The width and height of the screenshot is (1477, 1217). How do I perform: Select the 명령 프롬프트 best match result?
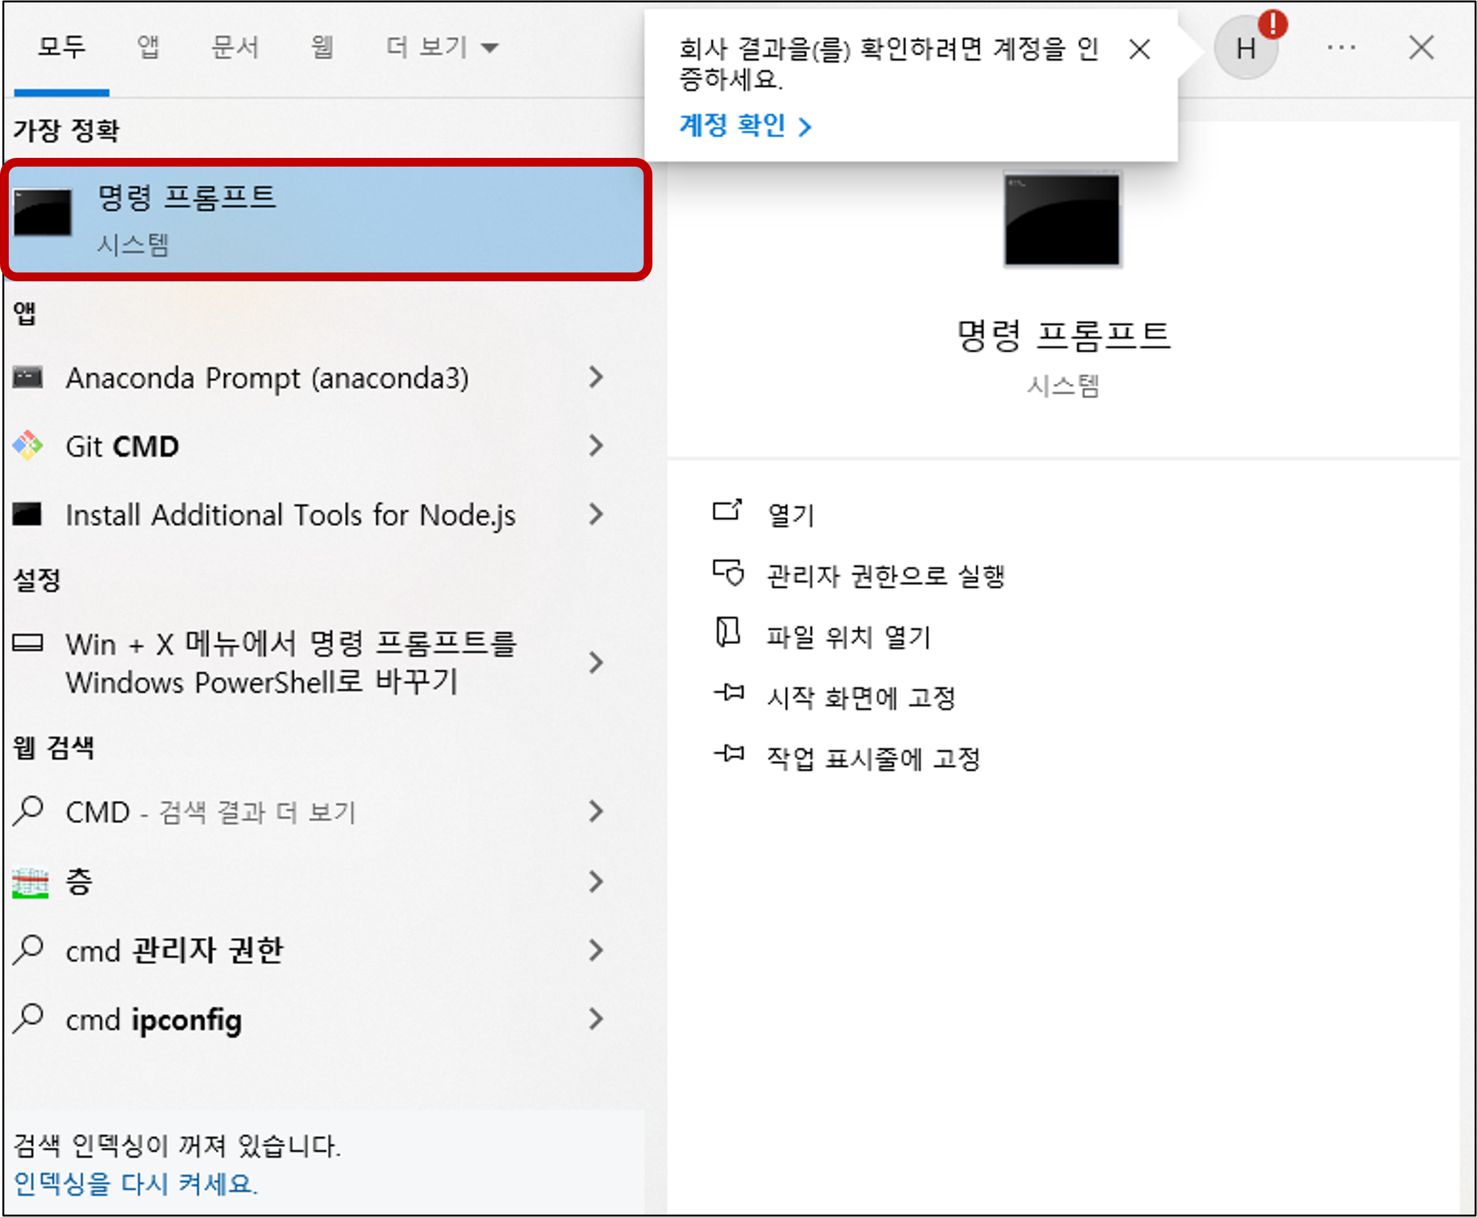[x=326, y=219]
